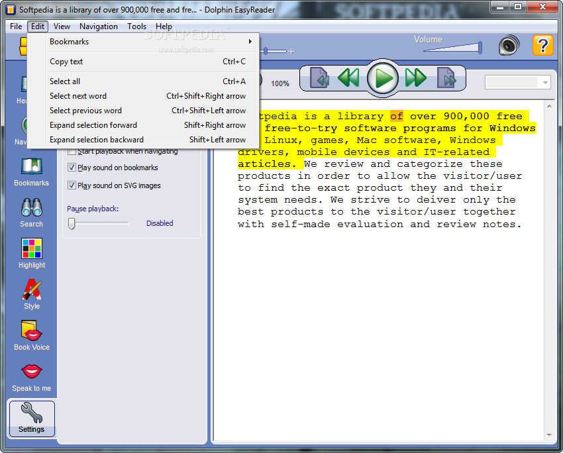Close the open Edit menu
The width and height of the screenshot is (563, 453).
click(x=38, y=26)
